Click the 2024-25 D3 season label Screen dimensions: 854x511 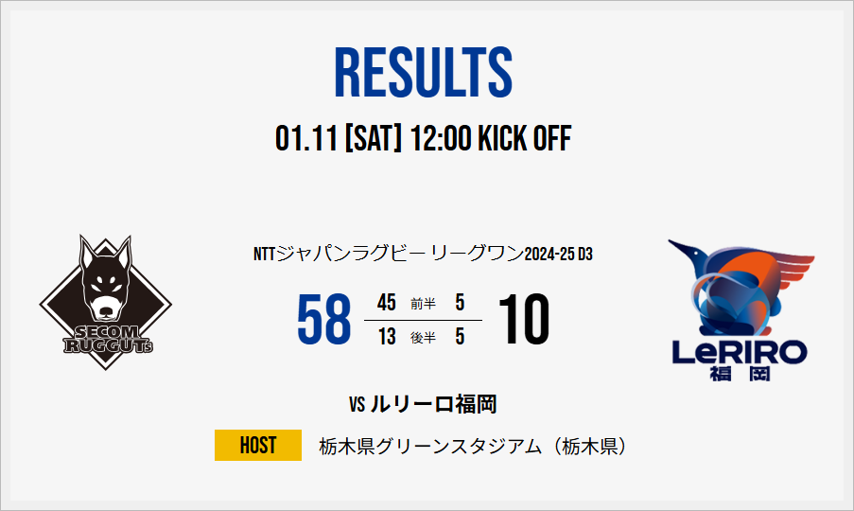coord(559,255)
